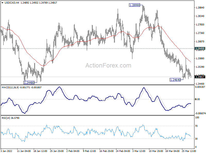Viewport: 206px width, 154px height.
Task: Click the 1.28840 price axis value
Action: tap(200, 8)
